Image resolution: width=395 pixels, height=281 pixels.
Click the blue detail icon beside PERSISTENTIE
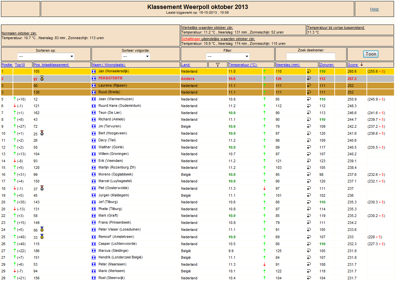click(x=94, y=78)
